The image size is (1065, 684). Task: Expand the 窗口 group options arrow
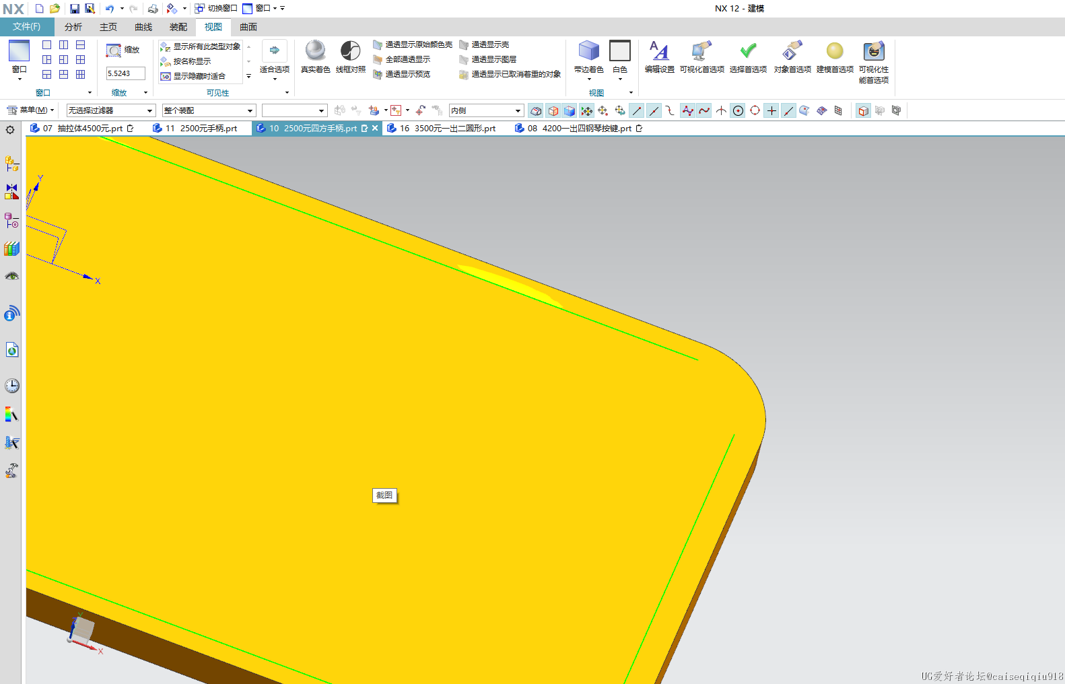click(x=90, y=93)
